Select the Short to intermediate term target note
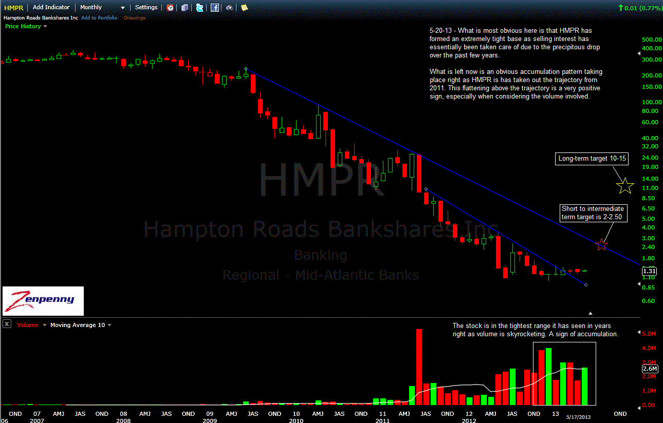 [x=594, y=213]
